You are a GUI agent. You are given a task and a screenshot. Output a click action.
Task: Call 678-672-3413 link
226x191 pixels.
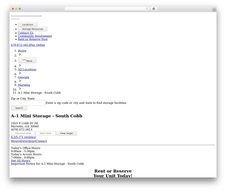20,45
